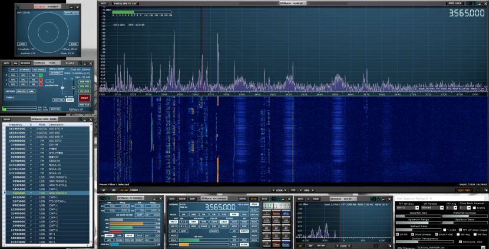Click SDR CTRL button
Screen dimensions: 489x249
(x=59, y=100)
